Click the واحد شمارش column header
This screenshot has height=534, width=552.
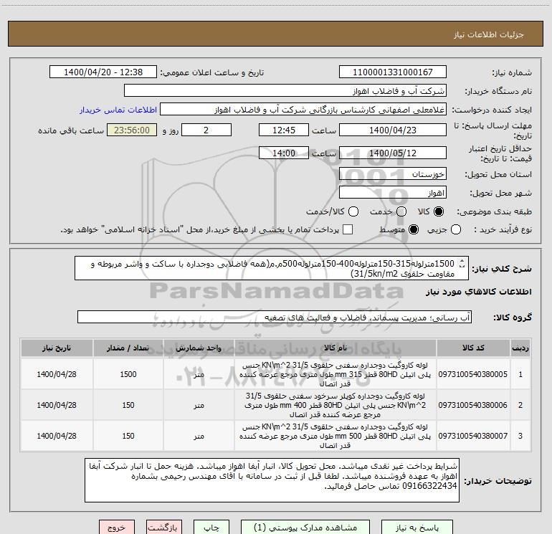coord(199,348)
